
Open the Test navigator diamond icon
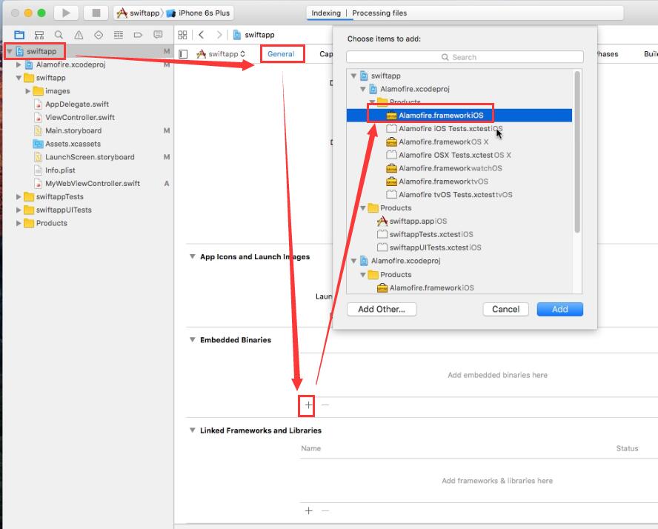pos(99,35)
